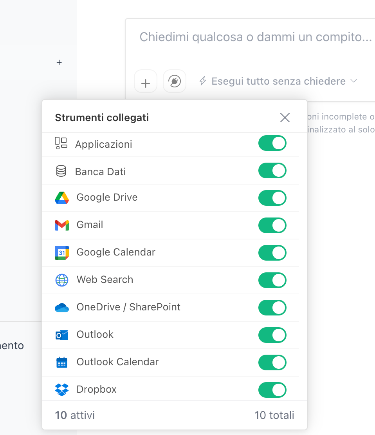Viewport: 375px width, 435px height.
Task: Click the Outlook Calendar icon
Action: point(62,362)
